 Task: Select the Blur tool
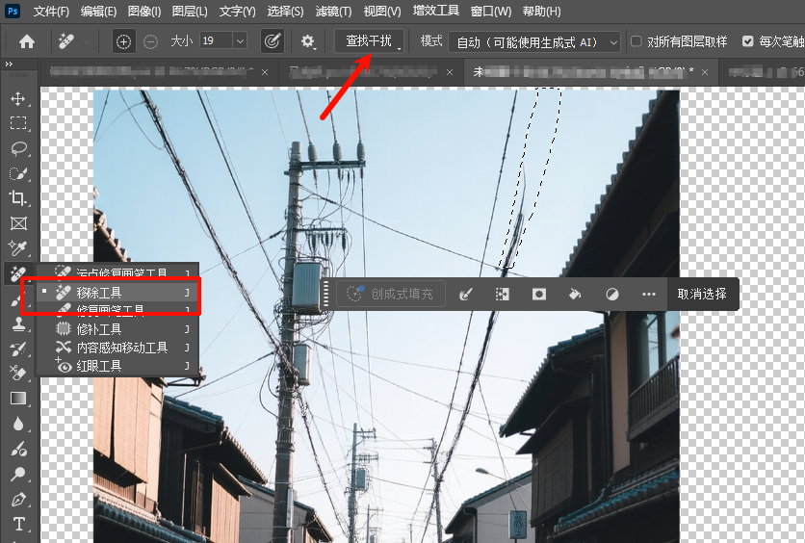(18, 424)
